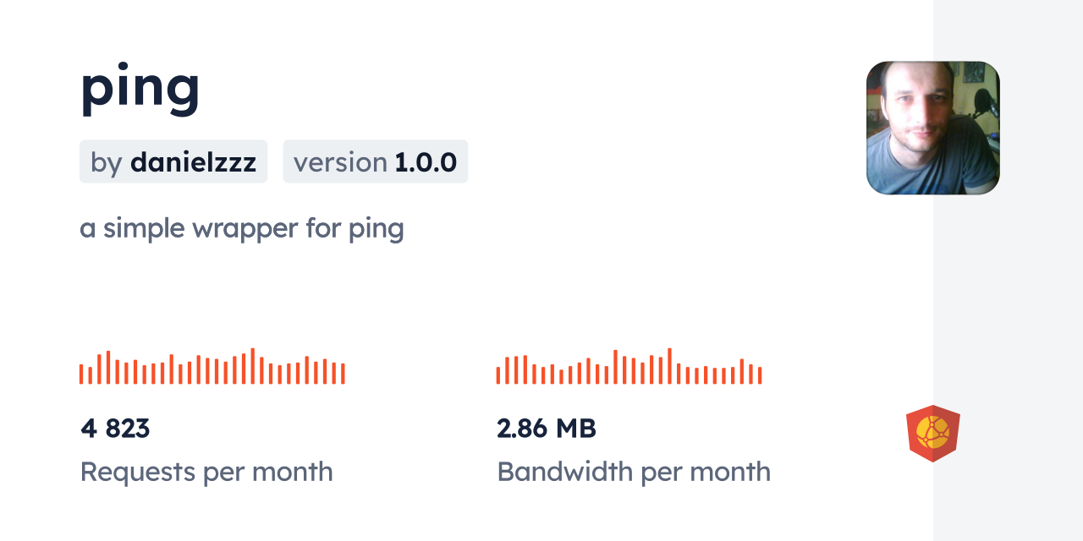Open the danielzzz avatar photo
This screenshot has height=541, width=1083.
click(x=932, y=128)
